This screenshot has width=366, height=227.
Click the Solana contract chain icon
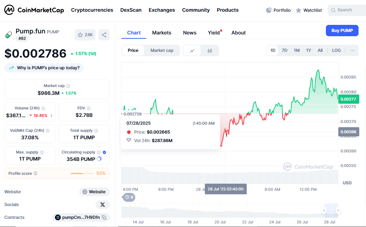[x=58, y=217]
